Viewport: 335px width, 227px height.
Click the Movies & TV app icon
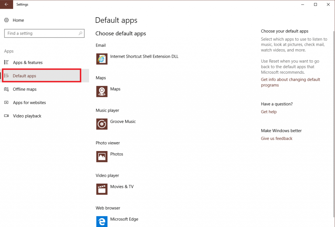pos(102,189)
